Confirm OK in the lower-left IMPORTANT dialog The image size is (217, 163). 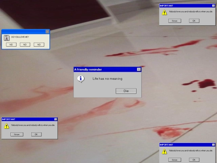(37, 134)
